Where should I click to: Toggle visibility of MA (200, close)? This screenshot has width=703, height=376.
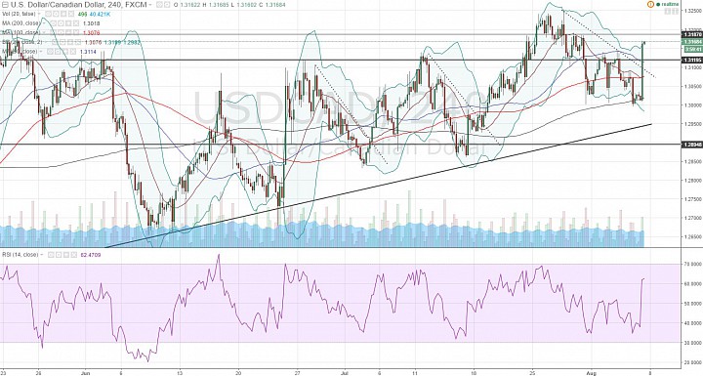[x=54, y=23]
